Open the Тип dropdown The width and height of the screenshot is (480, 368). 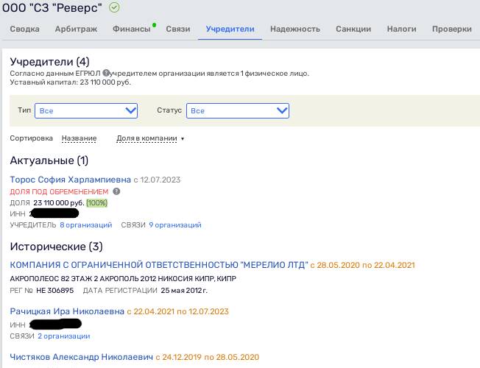coord(86,110)
